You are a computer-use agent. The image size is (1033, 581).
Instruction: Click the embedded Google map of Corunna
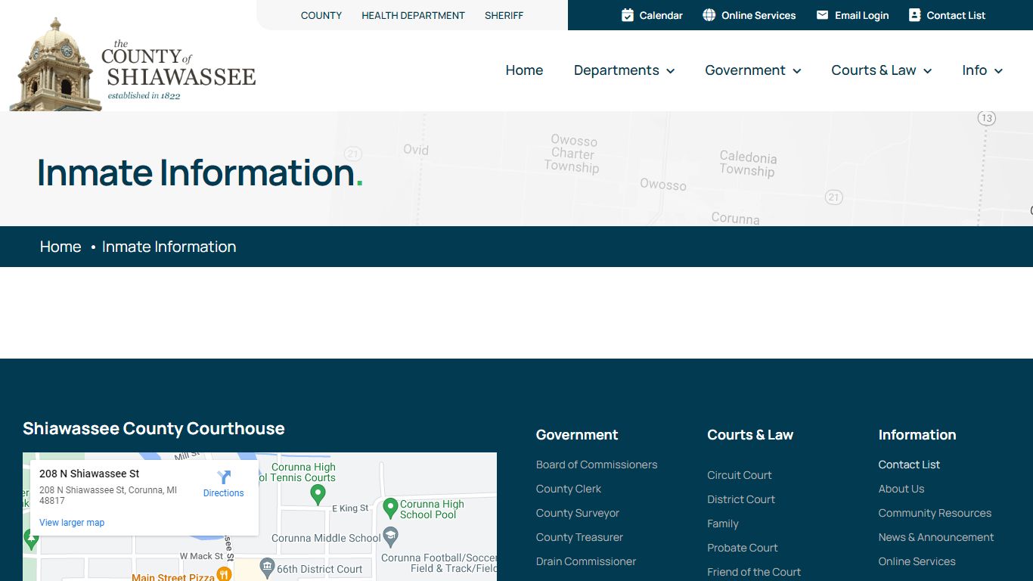click(259, 517)
